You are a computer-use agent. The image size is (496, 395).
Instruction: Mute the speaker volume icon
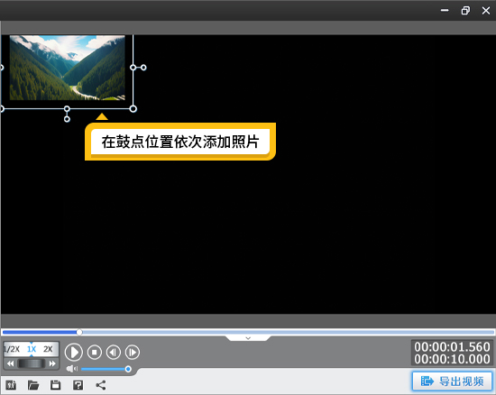(x=72, y=369)
